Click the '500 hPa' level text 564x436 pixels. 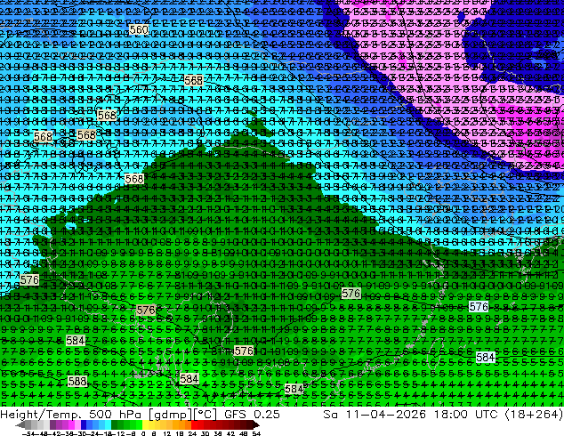tap(117, 415)
